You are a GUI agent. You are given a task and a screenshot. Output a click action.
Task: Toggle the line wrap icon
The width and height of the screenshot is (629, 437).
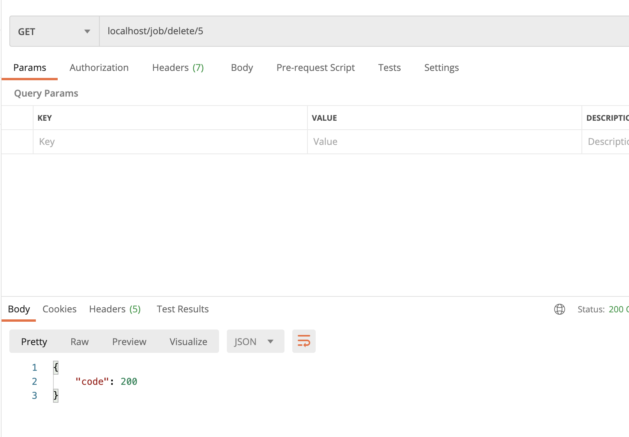(x=304, y=341)
